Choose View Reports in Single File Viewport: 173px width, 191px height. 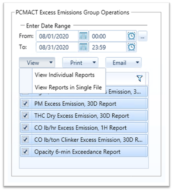click(x=68, y=88)
